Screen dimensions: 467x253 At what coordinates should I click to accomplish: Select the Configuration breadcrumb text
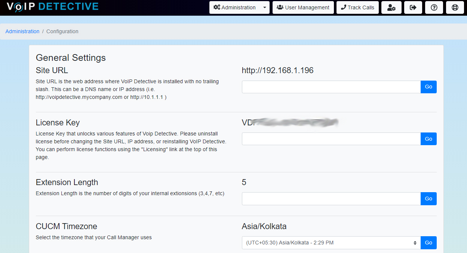pos(62,31)
